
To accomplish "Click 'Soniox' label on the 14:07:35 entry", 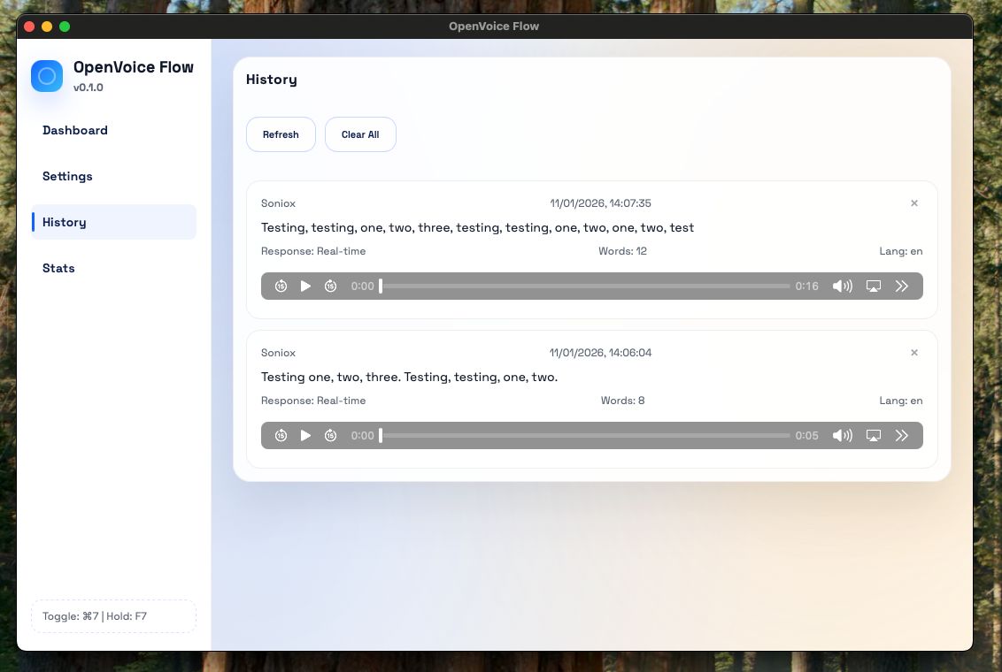I will 278,203.
